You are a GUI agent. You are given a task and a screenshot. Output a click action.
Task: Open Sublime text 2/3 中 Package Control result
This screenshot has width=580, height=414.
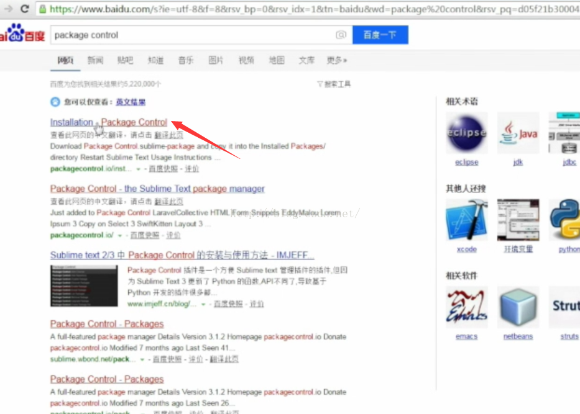182,255
